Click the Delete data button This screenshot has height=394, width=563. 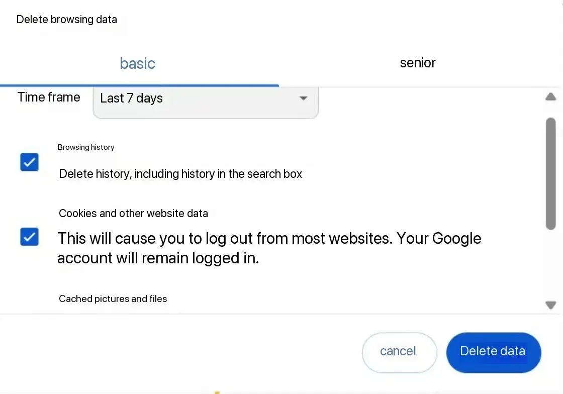pyautogui.click(x=494, y=352)
